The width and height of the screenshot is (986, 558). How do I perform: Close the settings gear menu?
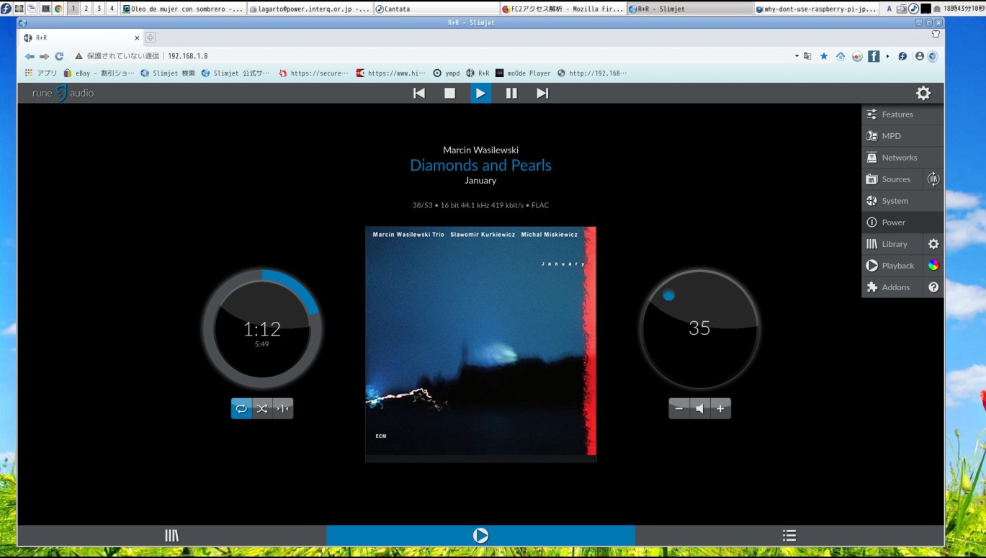coord(923,93)
